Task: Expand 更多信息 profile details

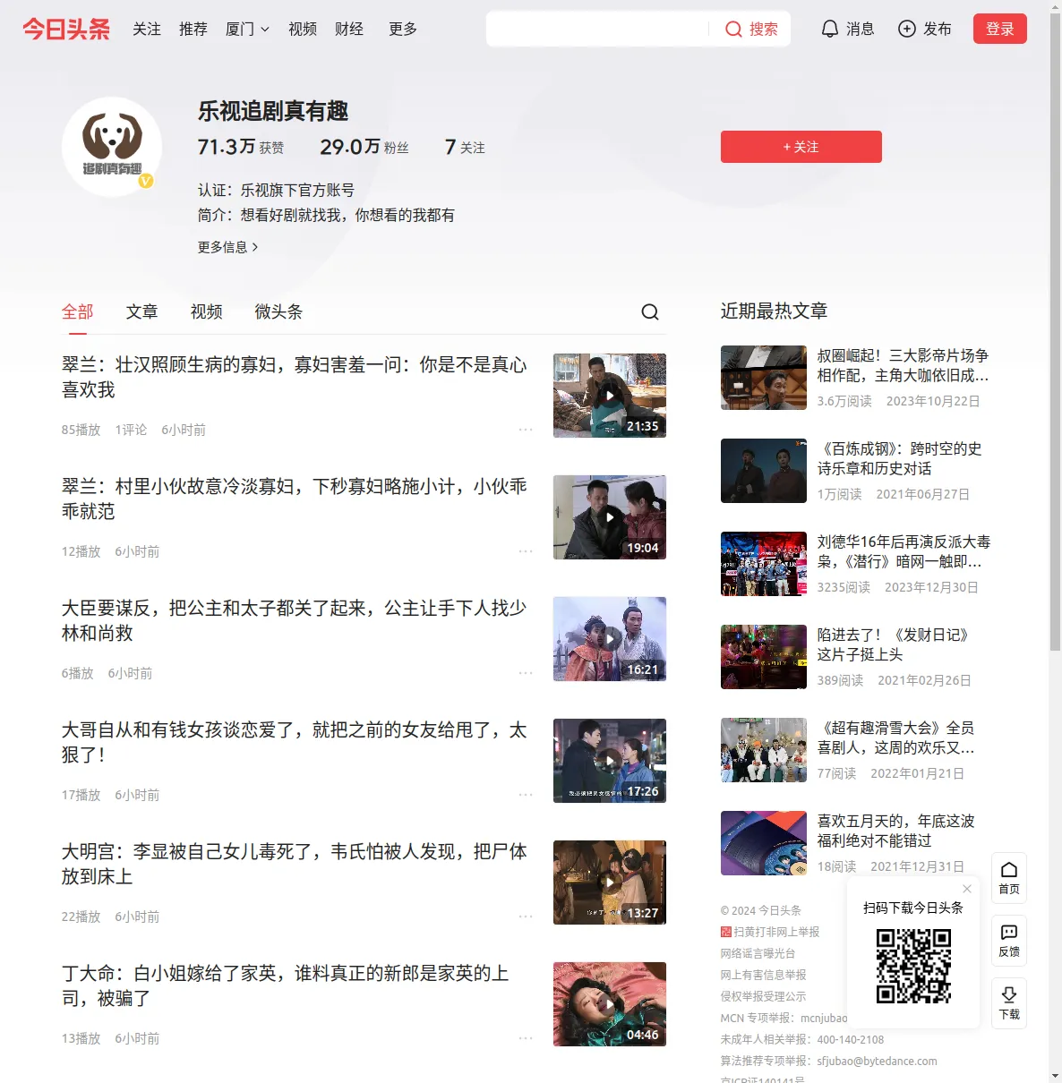Action: (x=228, y=247)
